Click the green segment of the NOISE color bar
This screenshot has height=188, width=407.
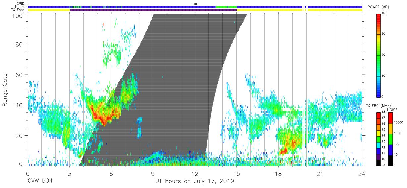(390, 139)
